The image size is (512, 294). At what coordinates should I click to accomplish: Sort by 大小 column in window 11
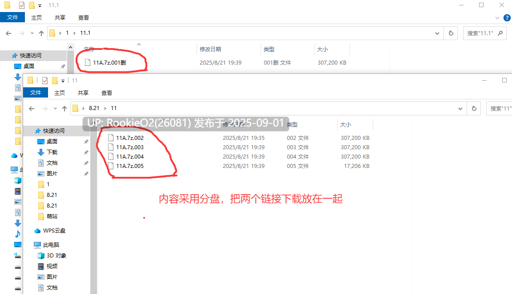[x=346, y=124]
